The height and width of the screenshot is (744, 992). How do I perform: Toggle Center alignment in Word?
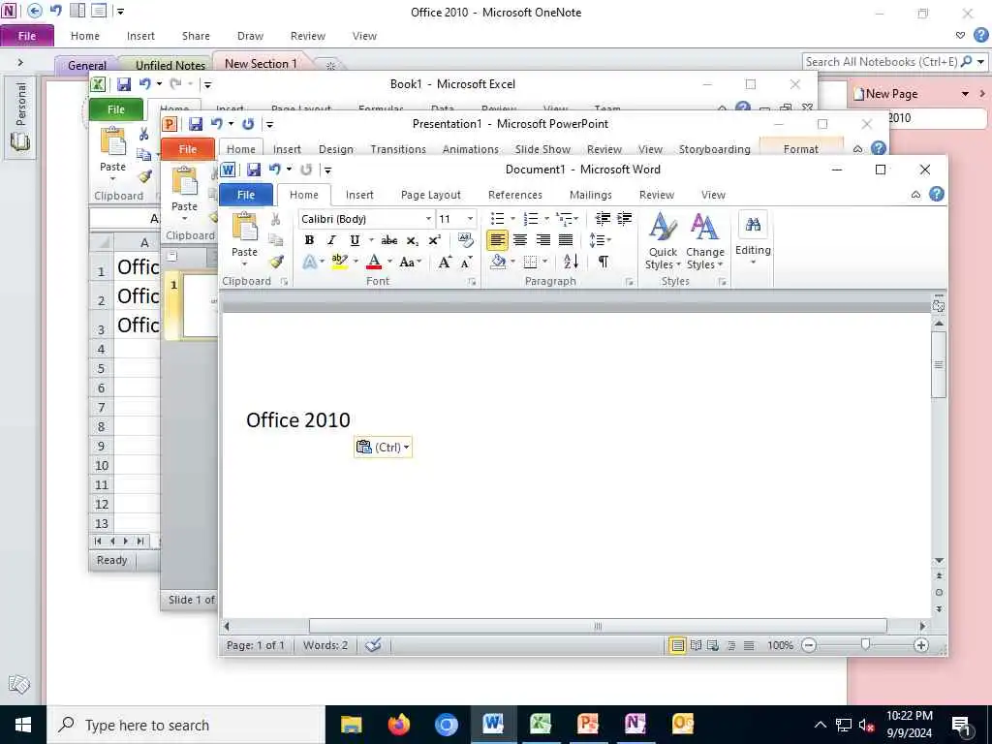point(520,240)
